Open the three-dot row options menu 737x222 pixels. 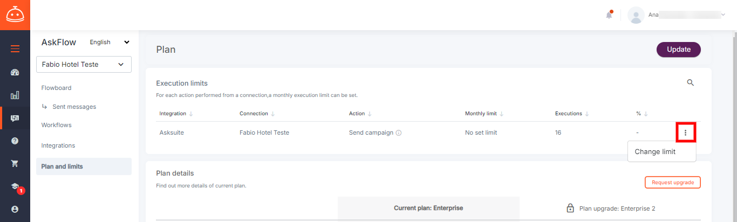coord(686,133)
